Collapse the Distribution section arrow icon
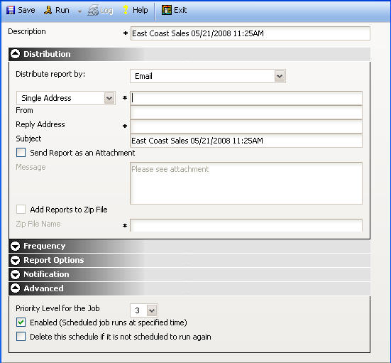 (15, 54)
